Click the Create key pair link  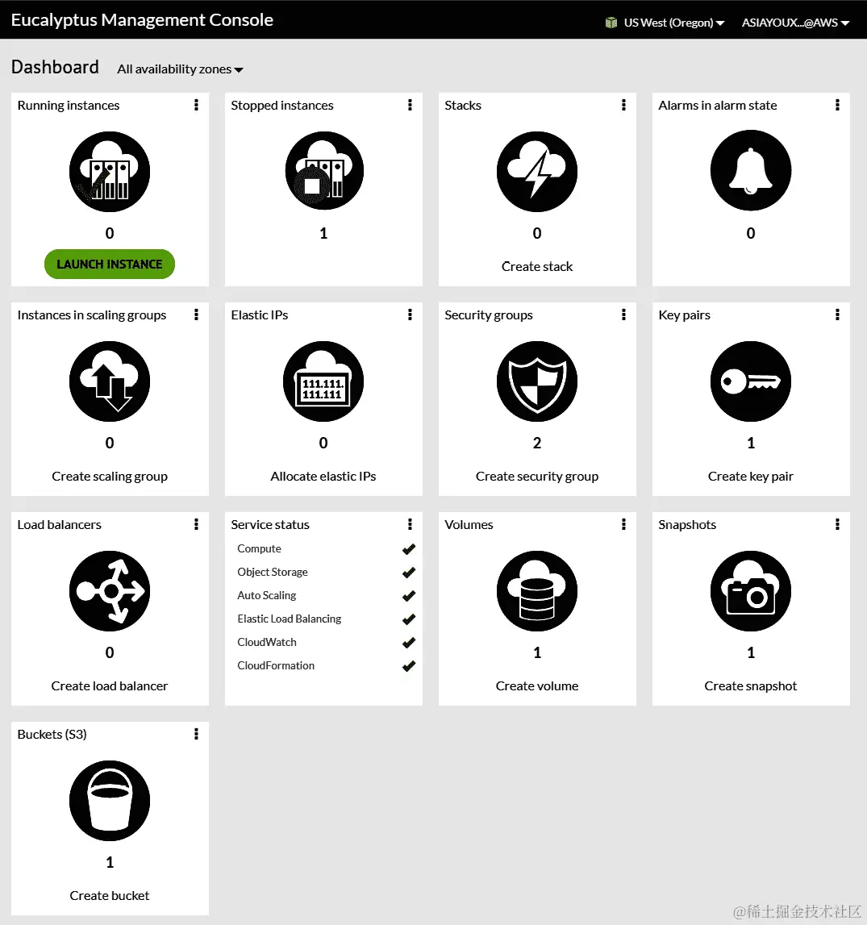click(751, 476)
